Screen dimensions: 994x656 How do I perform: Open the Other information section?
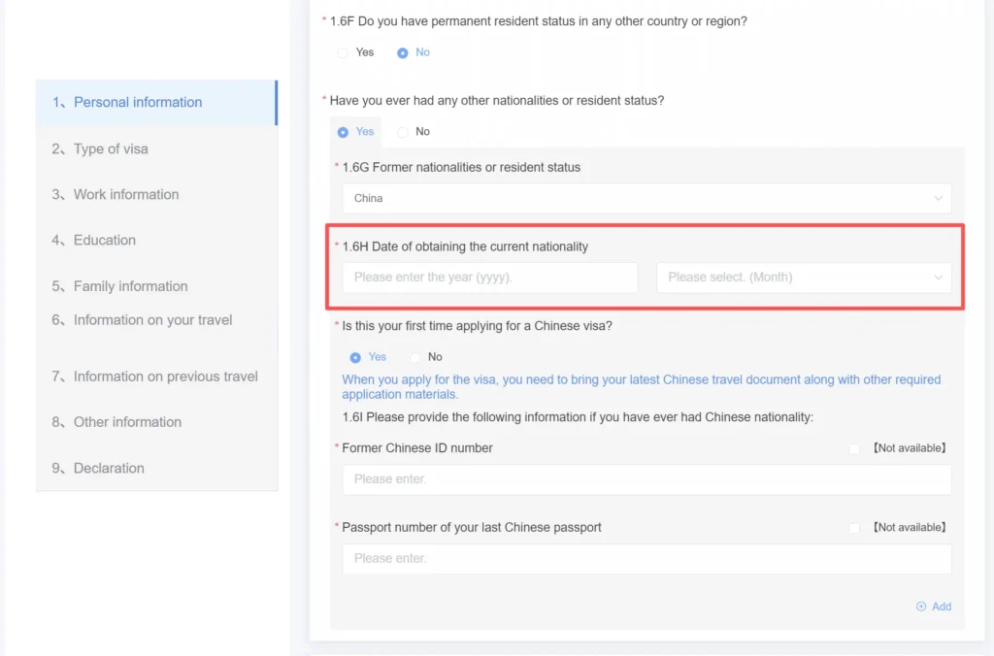(x=127, y=422)
